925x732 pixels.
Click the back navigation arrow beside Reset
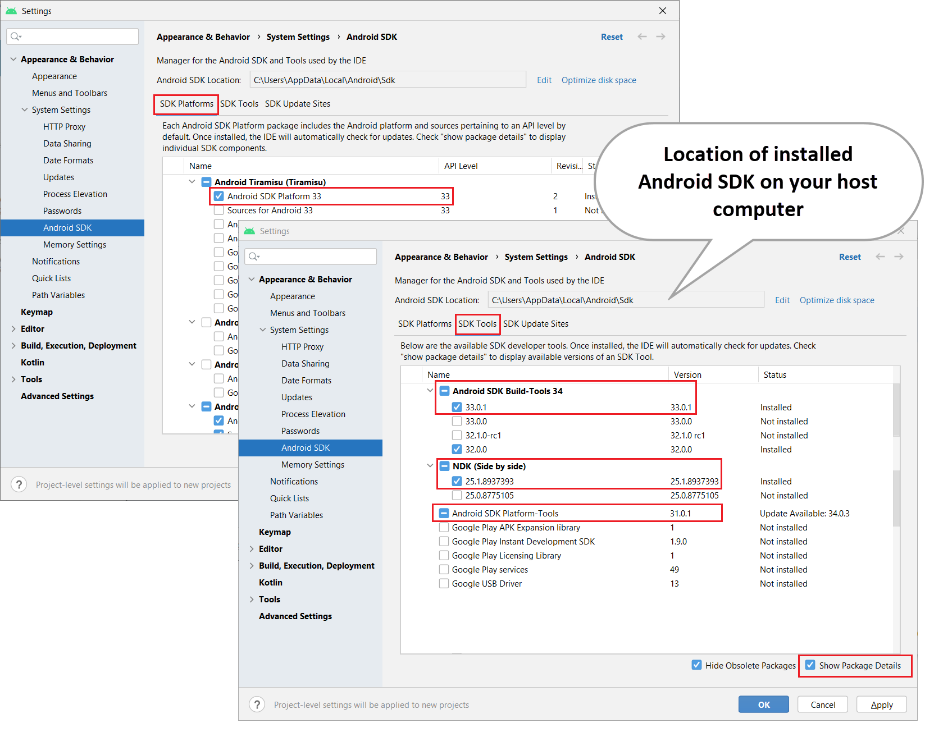[x=880, y=257]
